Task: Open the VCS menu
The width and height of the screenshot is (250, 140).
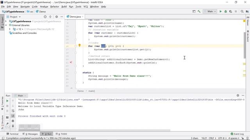Action: click(86, 7)
